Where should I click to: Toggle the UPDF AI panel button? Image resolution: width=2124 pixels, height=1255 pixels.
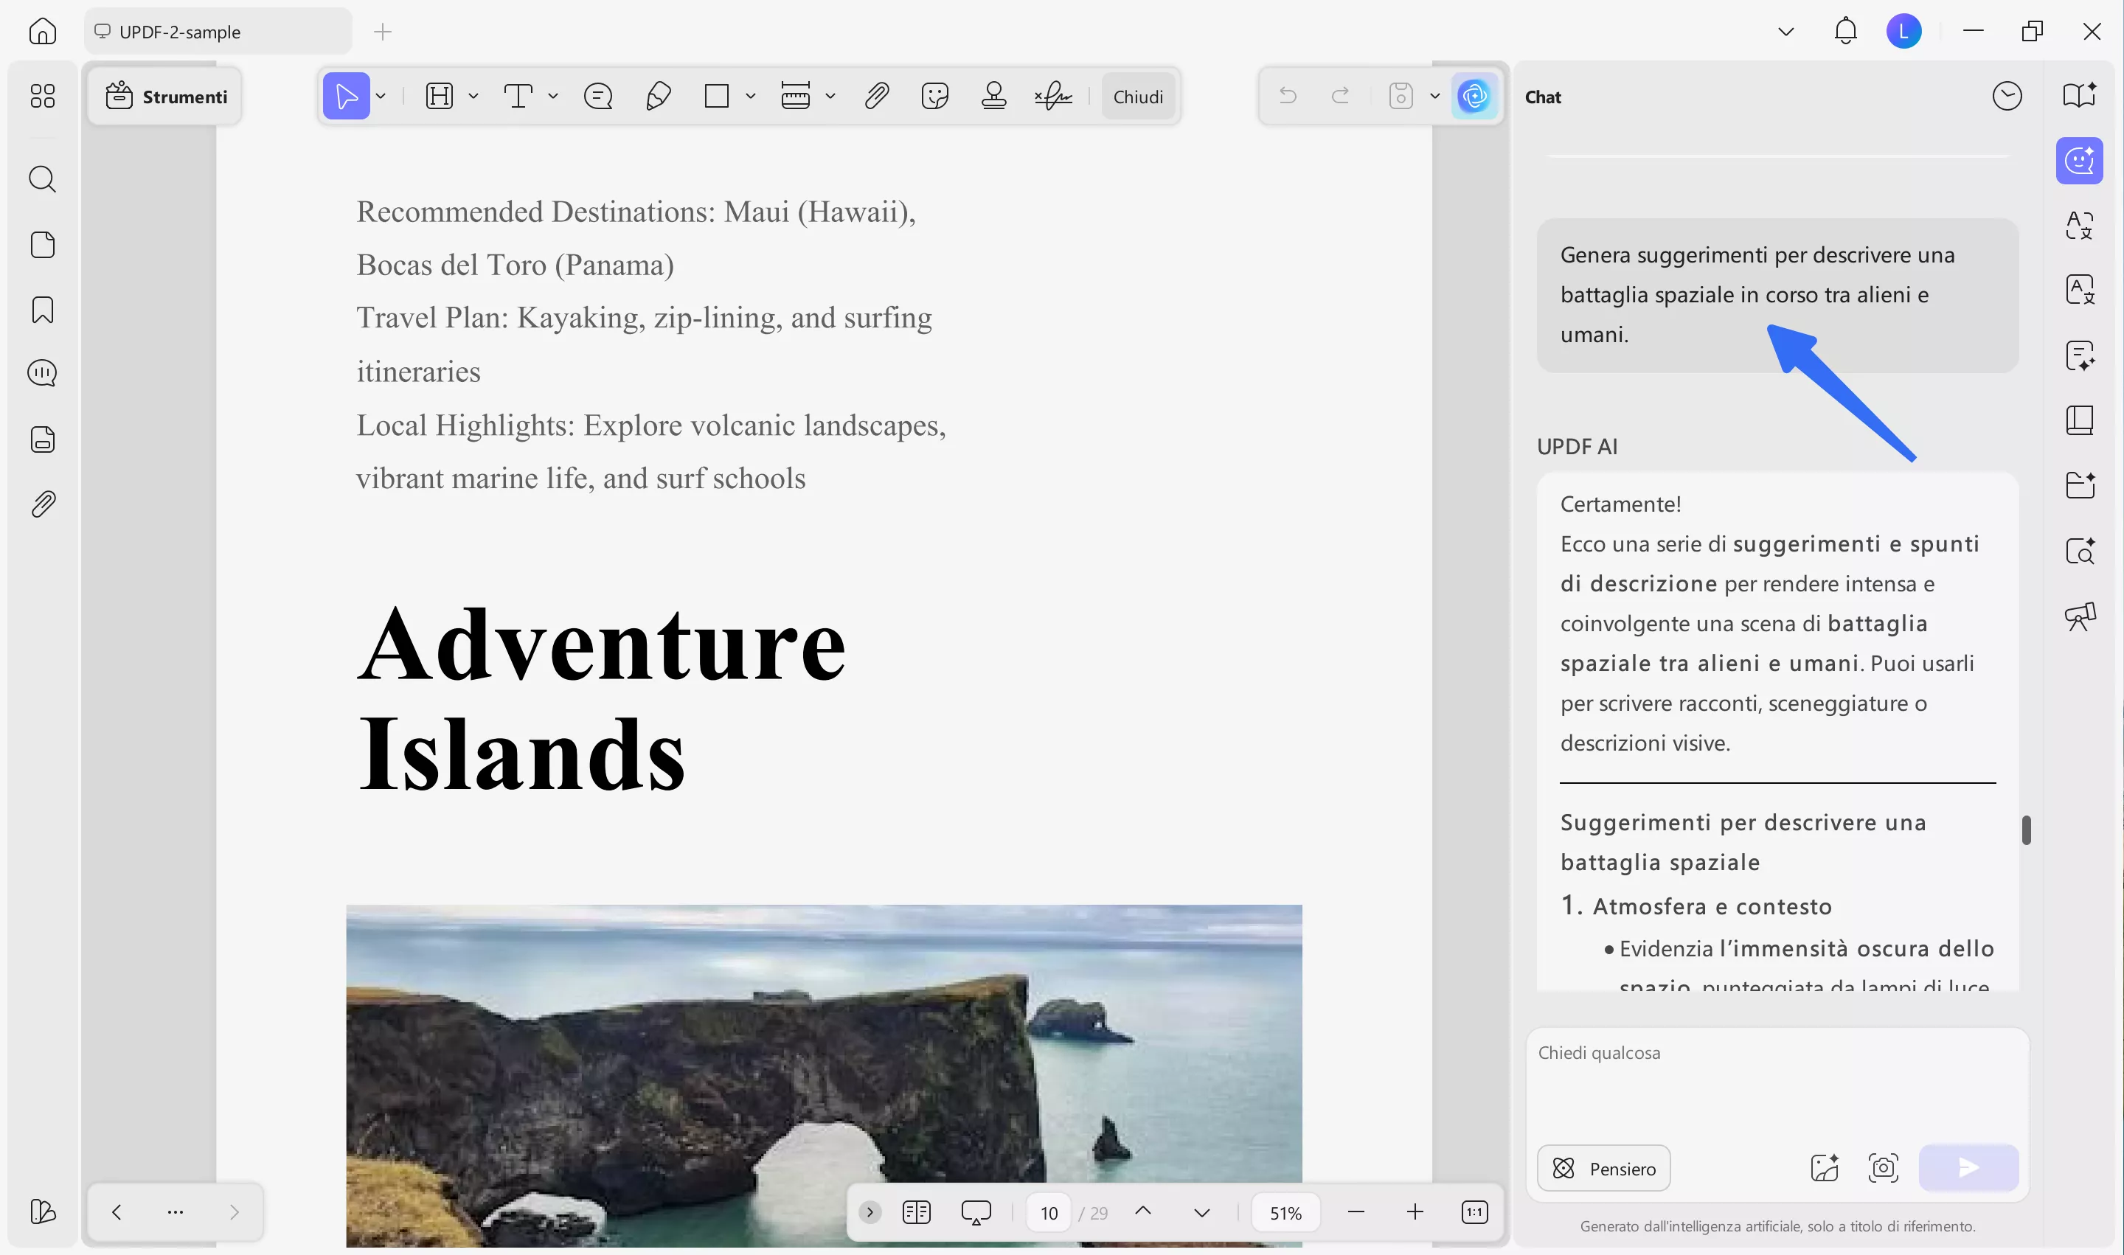(1474, 97)
